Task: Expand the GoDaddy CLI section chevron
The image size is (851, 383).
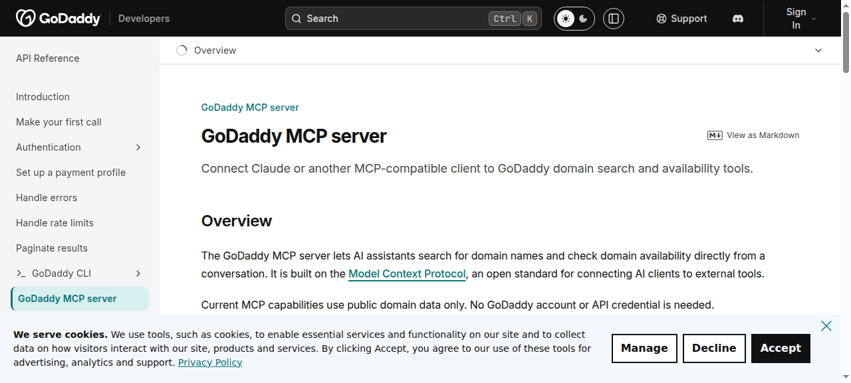Action: (x=138, y=273)
